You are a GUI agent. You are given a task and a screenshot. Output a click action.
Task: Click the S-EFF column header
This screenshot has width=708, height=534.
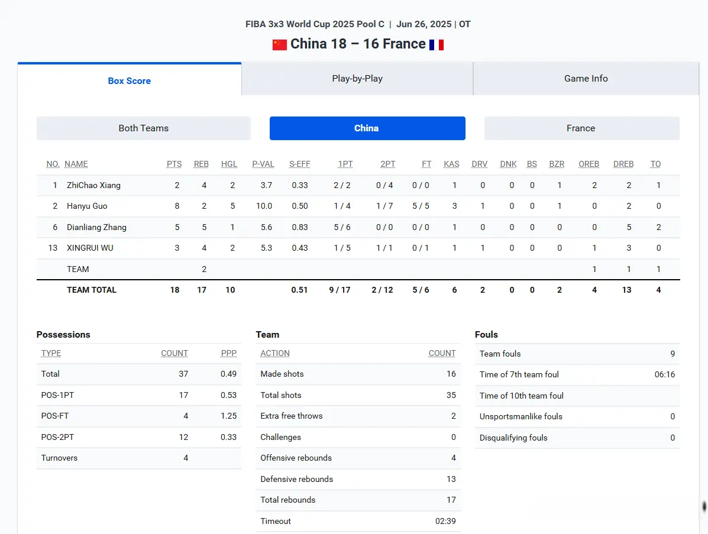point(299,164)
